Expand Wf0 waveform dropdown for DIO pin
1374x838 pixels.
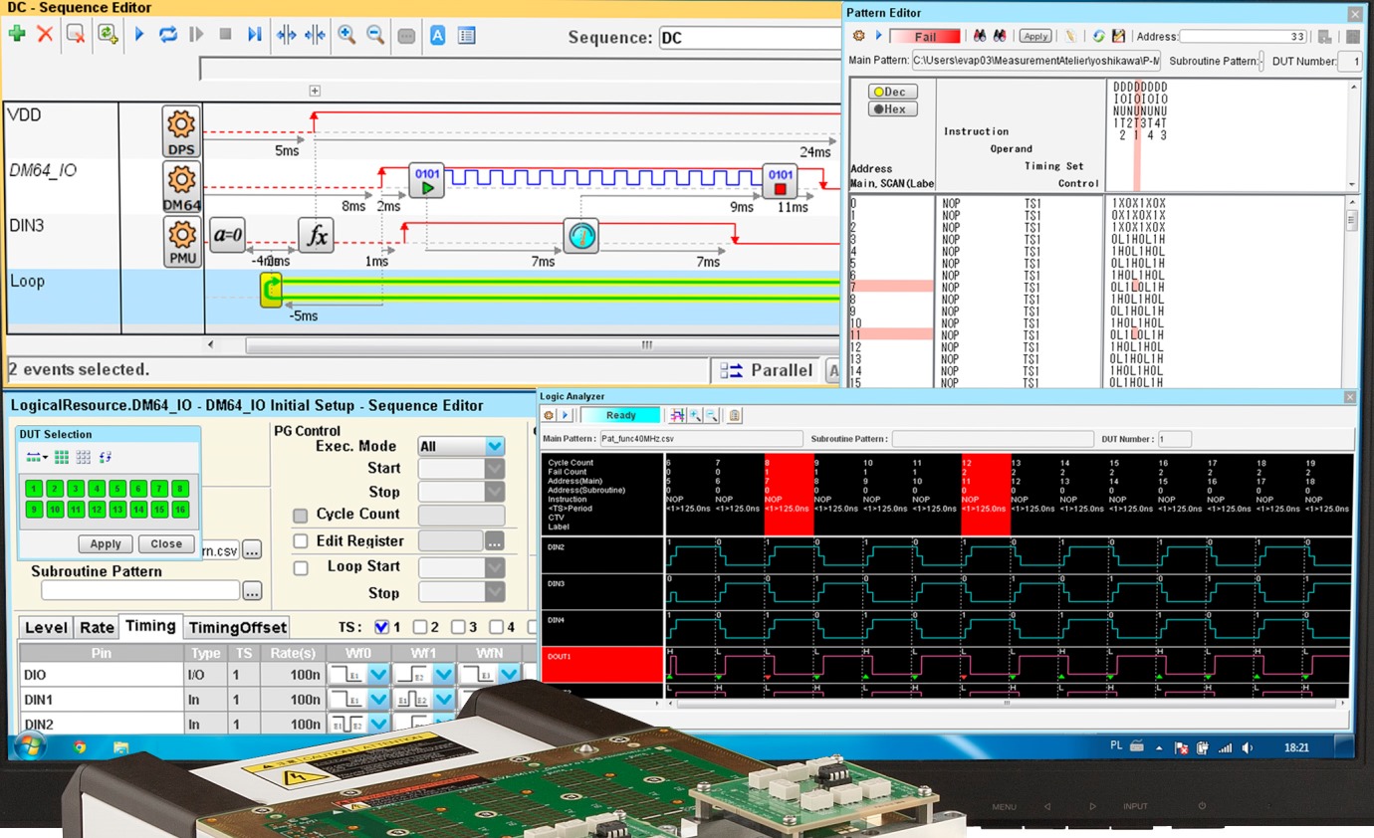(x=378, y=676)
